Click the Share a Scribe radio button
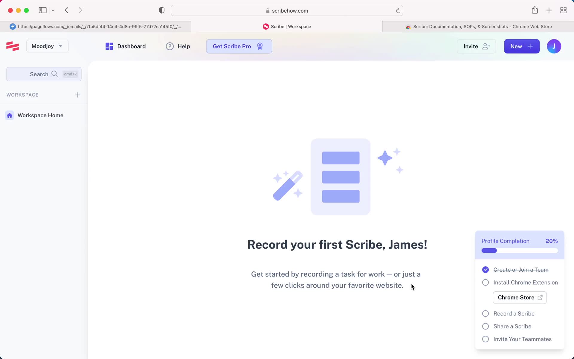This screenshot has height=359, width=574. pos(486,326)
